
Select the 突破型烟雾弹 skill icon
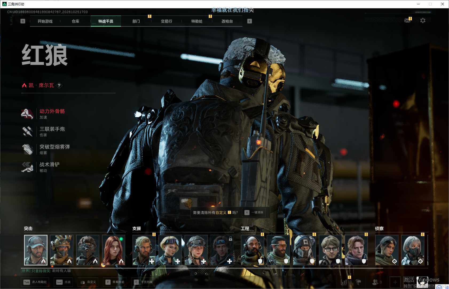[27, 149]
